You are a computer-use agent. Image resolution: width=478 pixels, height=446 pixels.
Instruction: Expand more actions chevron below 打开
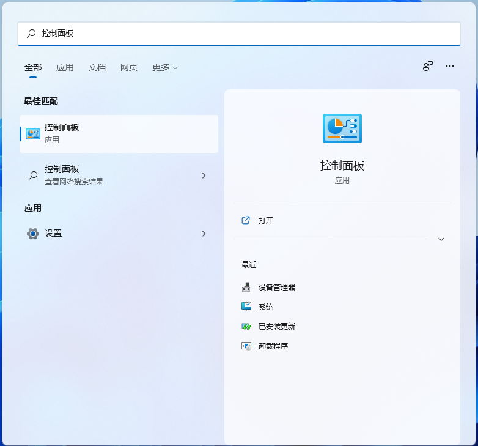[x=441, y=239]
